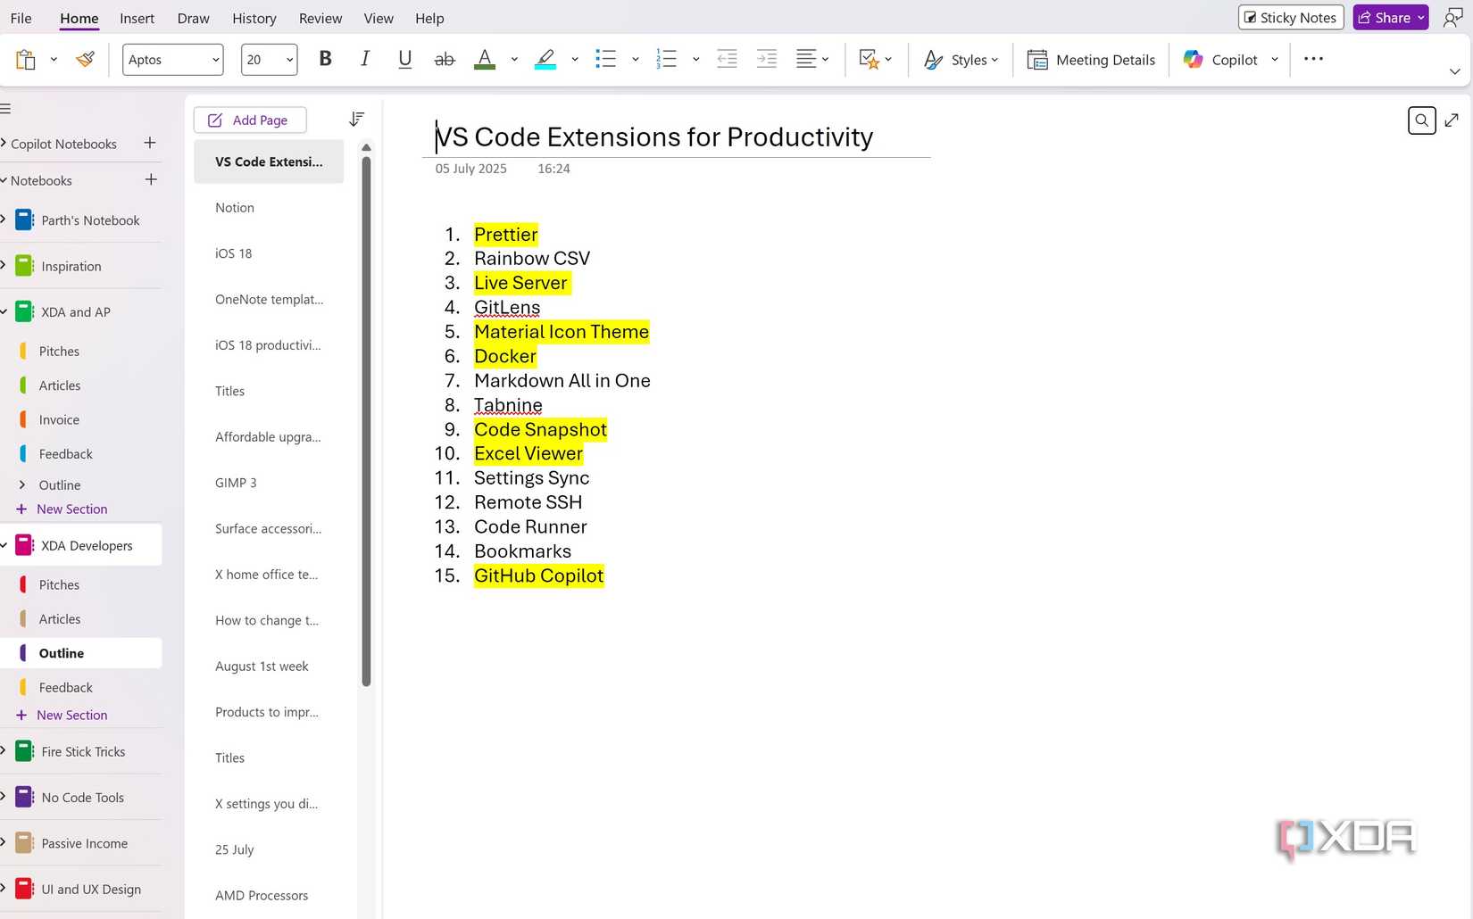This screenshot has height=919, width=1473.
Task: Search the current page with the magnifier icon
Action: coord(1421,120)
